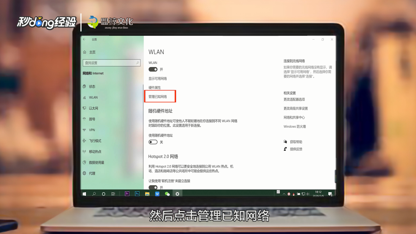Click the Hotspot 2.0 网络 heading
The width and height of the screenshot is (416, 234).
163,156
